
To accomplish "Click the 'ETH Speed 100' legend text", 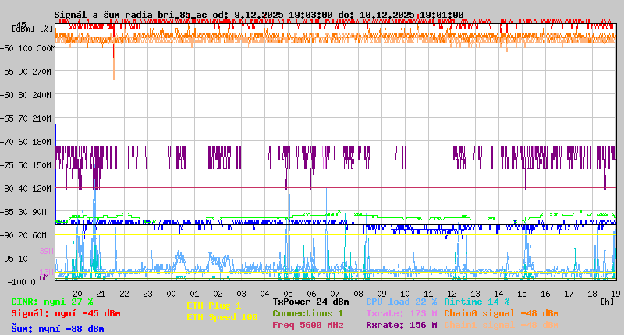I will click(222, 317).
